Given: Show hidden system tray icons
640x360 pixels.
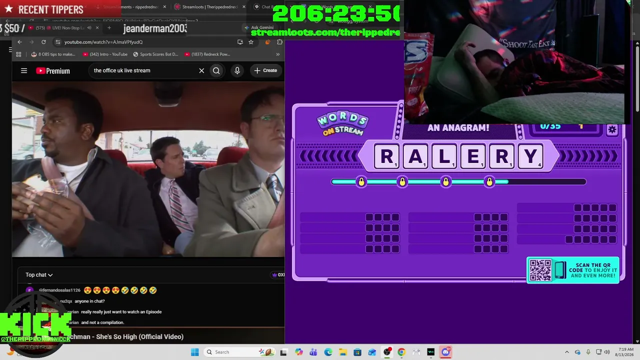Looking at the screenshot, I should (x=566, y=352).
